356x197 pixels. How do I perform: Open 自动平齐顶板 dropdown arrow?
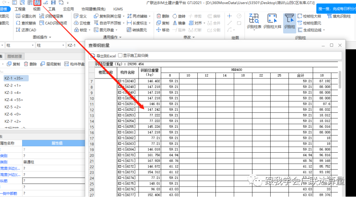pyautogui.click(x=123, y=23)
